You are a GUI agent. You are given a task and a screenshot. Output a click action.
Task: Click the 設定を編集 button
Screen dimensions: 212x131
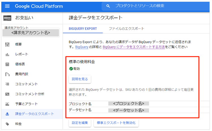[x=80, y=123]
